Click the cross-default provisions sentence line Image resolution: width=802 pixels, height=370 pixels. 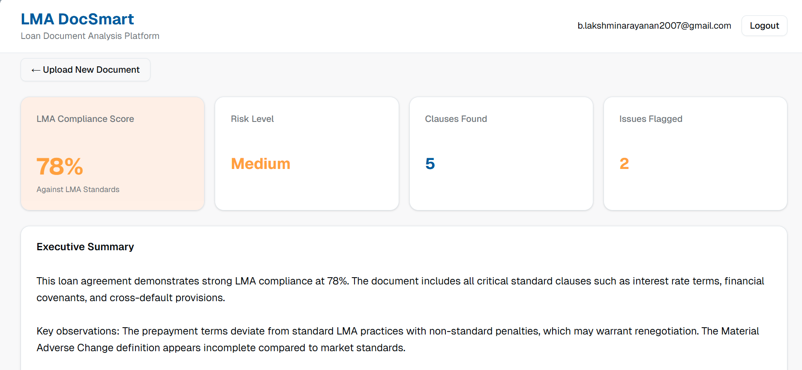pyautogui.click(x=130, y=298)
